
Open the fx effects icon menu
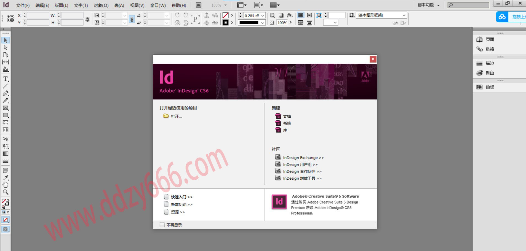(289, 15)
